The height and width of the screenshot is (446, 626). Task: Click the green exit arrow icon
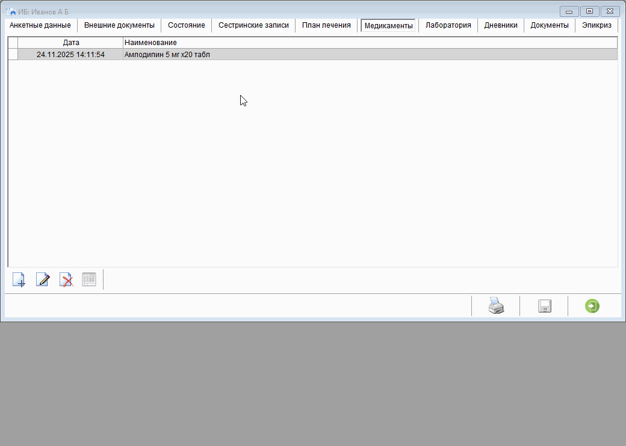point(592,306)
